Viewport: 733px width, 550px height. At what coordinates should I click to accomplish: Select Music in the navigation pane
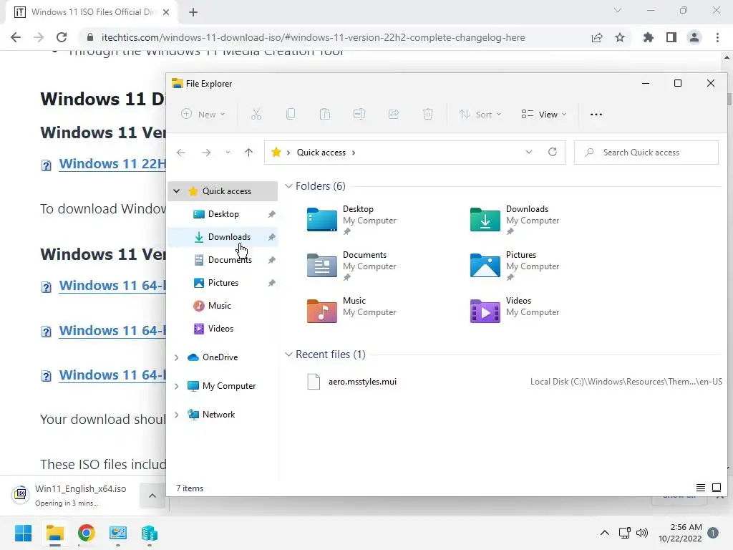coord(223,305)
